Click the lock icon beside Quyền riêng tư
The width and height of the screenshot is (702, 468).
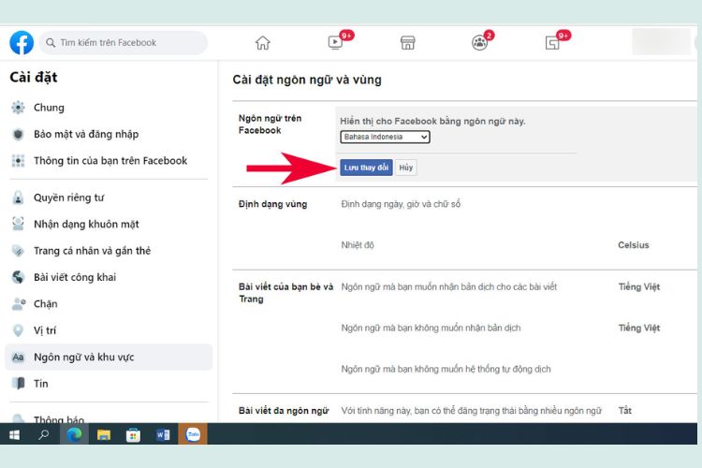coord(18,197)
